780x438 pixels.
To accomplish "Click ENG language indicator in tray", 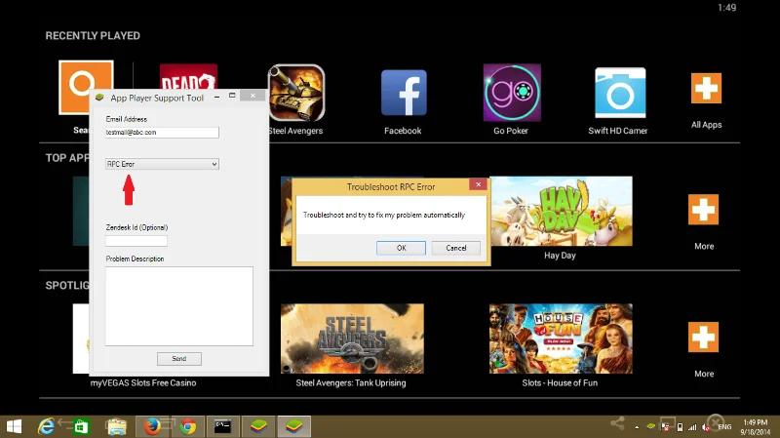I will pos(724,427).
